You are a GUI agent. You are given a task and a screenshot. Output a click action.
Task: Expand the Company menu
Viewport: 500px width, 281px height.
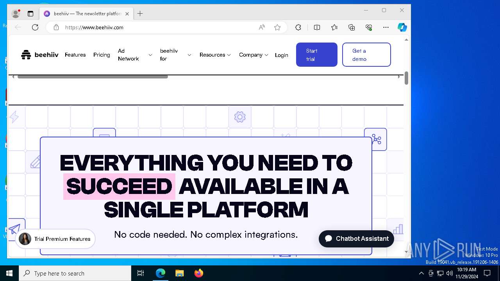[x=254, y=55]
